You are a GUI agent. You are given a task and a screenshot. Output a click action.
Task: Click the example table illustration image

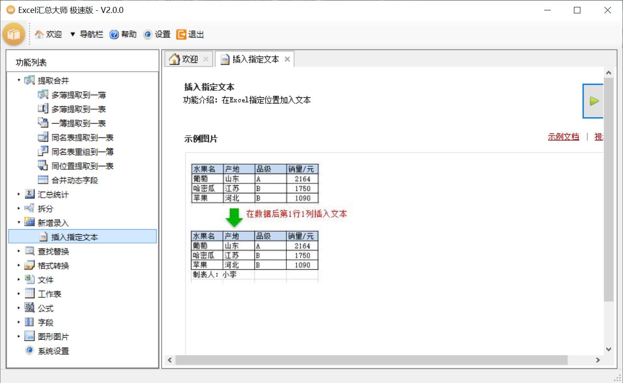click(269, 222)
